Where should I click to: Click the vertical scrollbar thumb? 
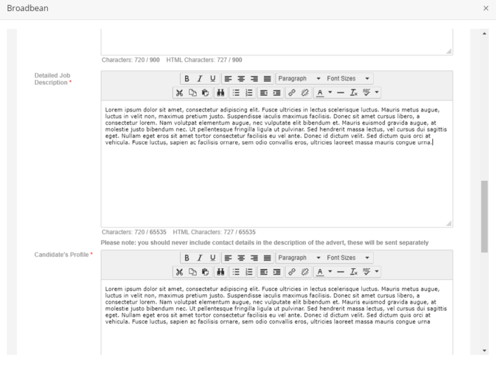pyautogui.click(x=484, y=217)
